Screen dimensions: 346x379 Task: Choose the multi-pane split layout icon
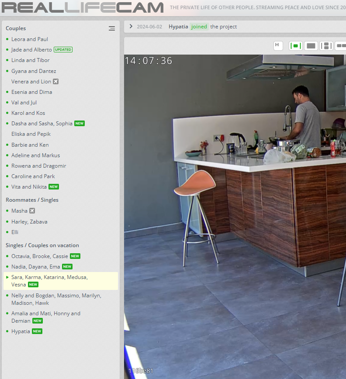click(326, 46)
